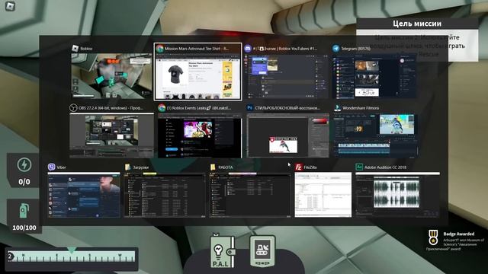Click the 'Wondershare Filmora' title text
Image resolution: width=488 pixels, height=274 pixels.
(361, 108)
